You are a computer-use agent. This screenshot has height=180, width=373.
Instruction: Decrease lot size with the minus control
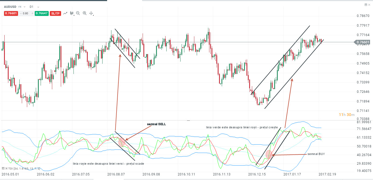pyautogui.click(x=21, y=13)
